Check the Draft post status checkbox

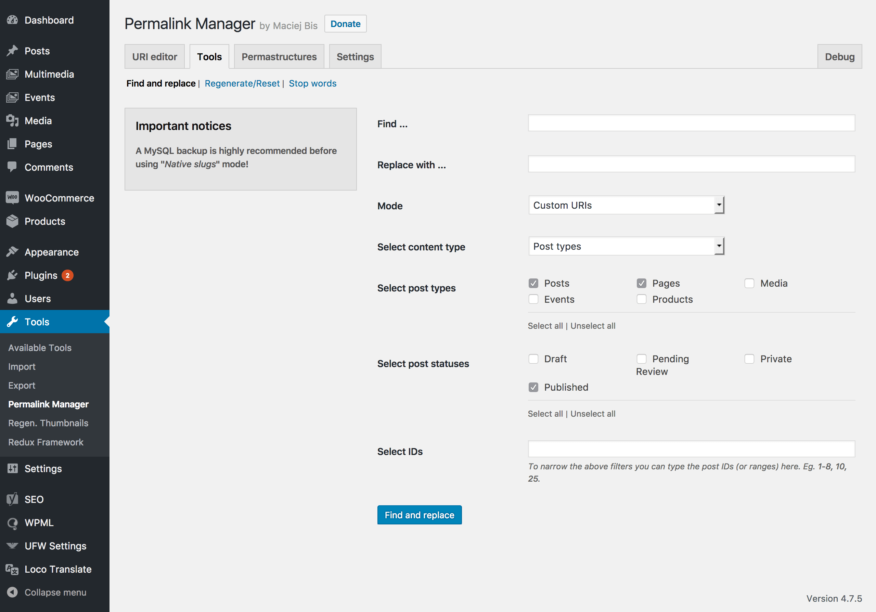(533, 359)
